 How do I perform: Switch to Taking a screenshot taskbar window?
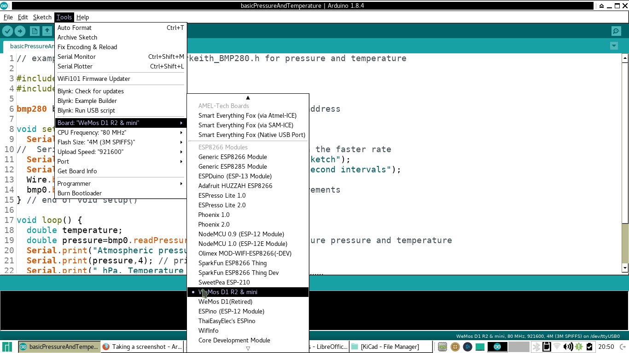point(142,347)
